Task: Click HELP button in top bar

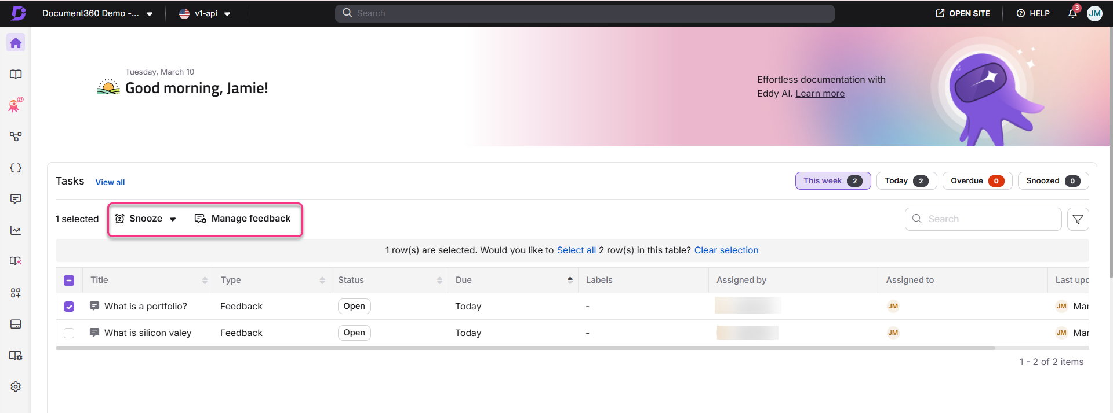Action: coord(1033,13)
